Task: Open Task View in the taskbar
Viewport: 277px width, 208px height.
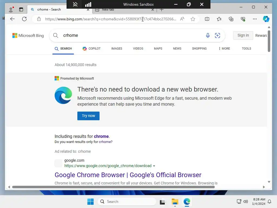Action: tap(163, 201)
